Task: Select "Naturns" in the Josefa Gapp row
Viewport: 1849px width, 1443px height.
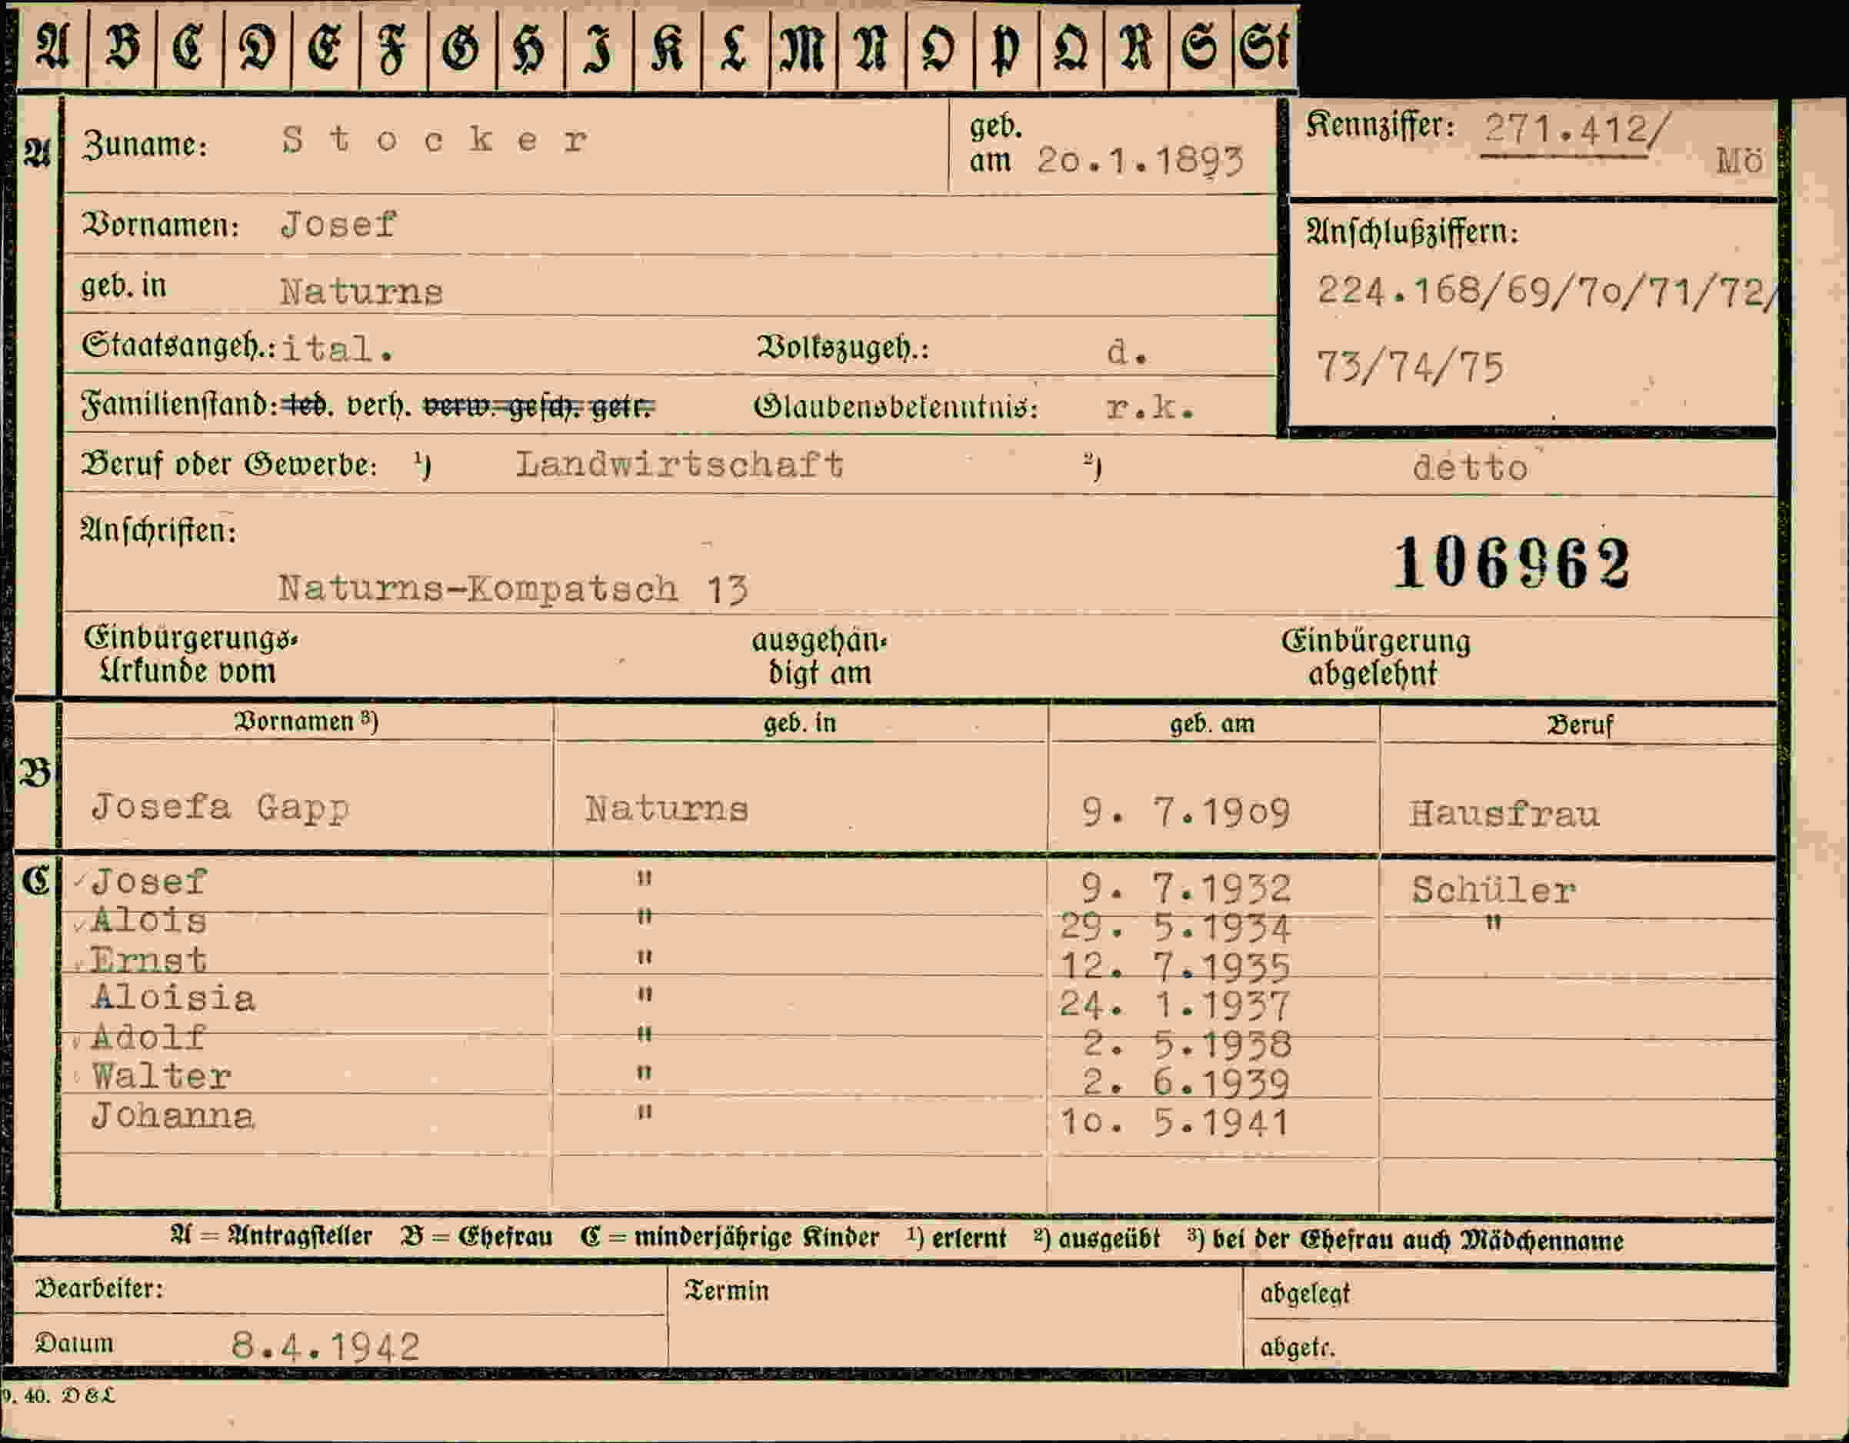Action: [666, 809]
